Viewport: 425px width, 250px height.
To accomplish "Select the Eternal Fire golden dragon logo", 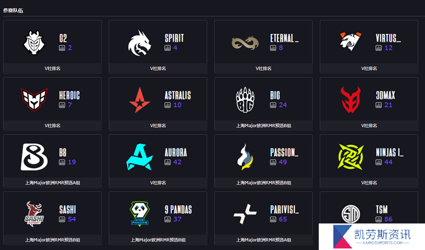I will point(245,43).
